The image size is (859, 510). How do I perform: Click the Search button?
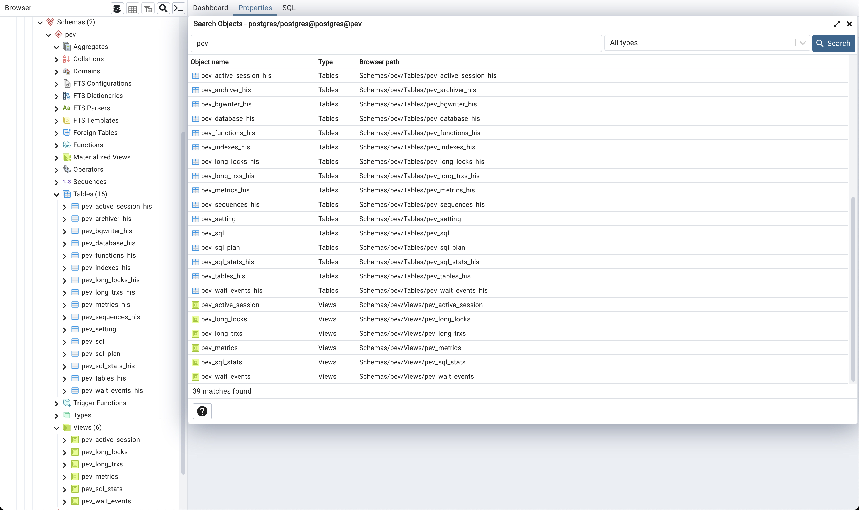(834, 43)
